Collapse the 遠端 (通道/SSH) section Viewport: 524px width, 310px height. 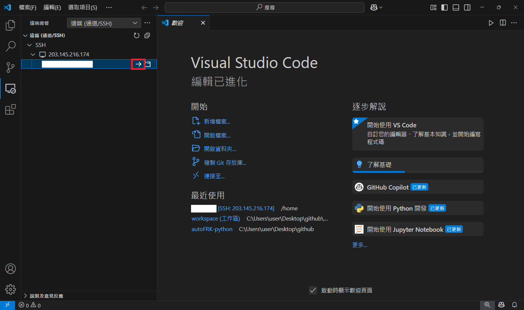point(25,35)
